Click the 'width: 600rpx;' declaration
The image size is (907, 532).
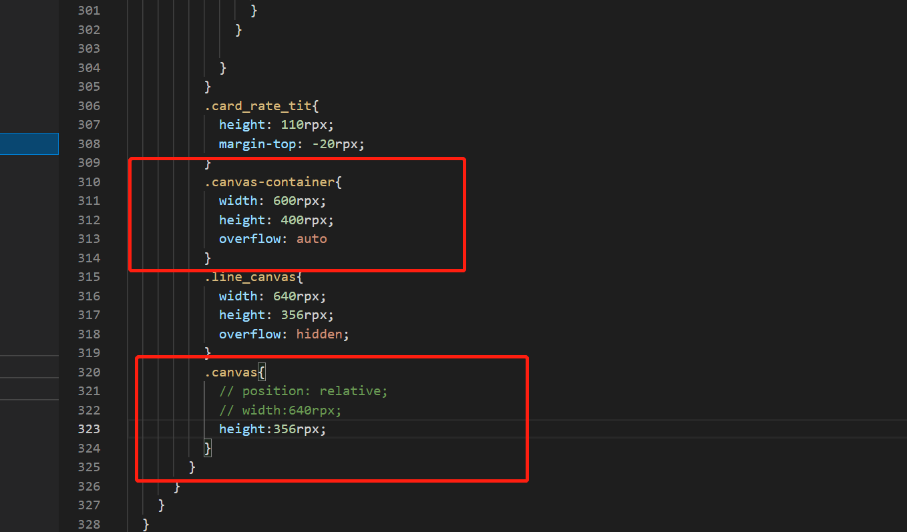273,200
